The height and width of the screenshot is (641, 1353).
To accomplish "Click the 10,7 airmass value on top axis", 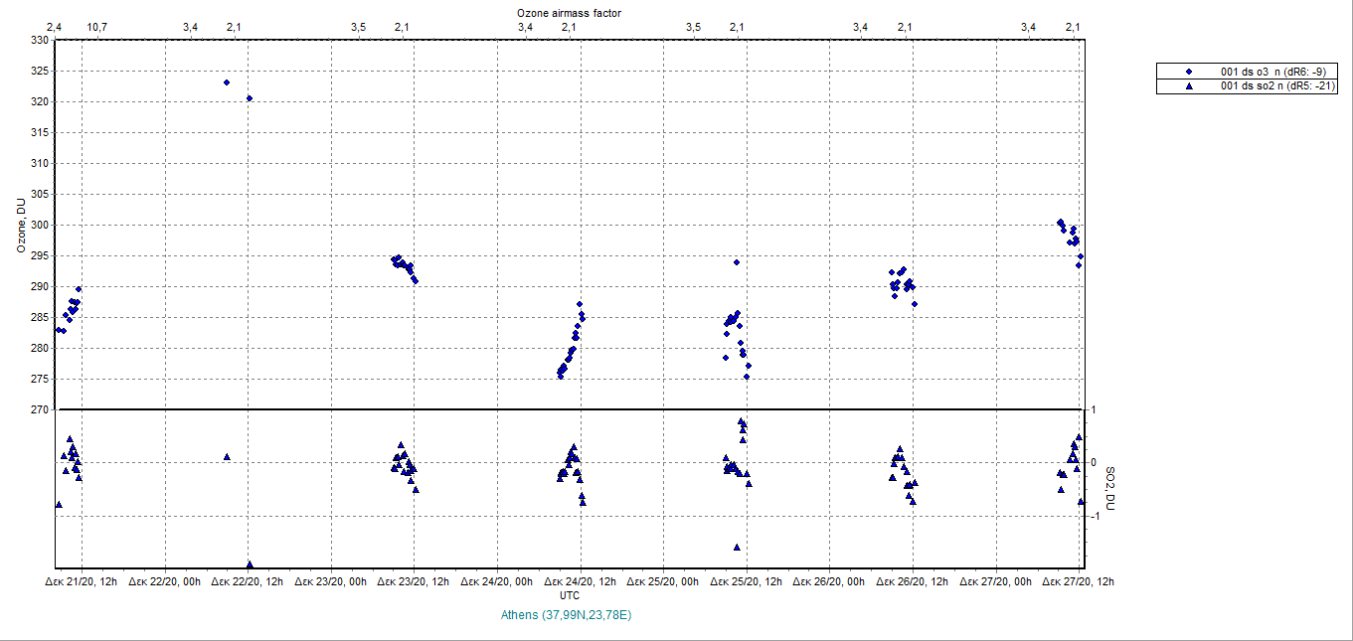I will [x=96, y=27].
